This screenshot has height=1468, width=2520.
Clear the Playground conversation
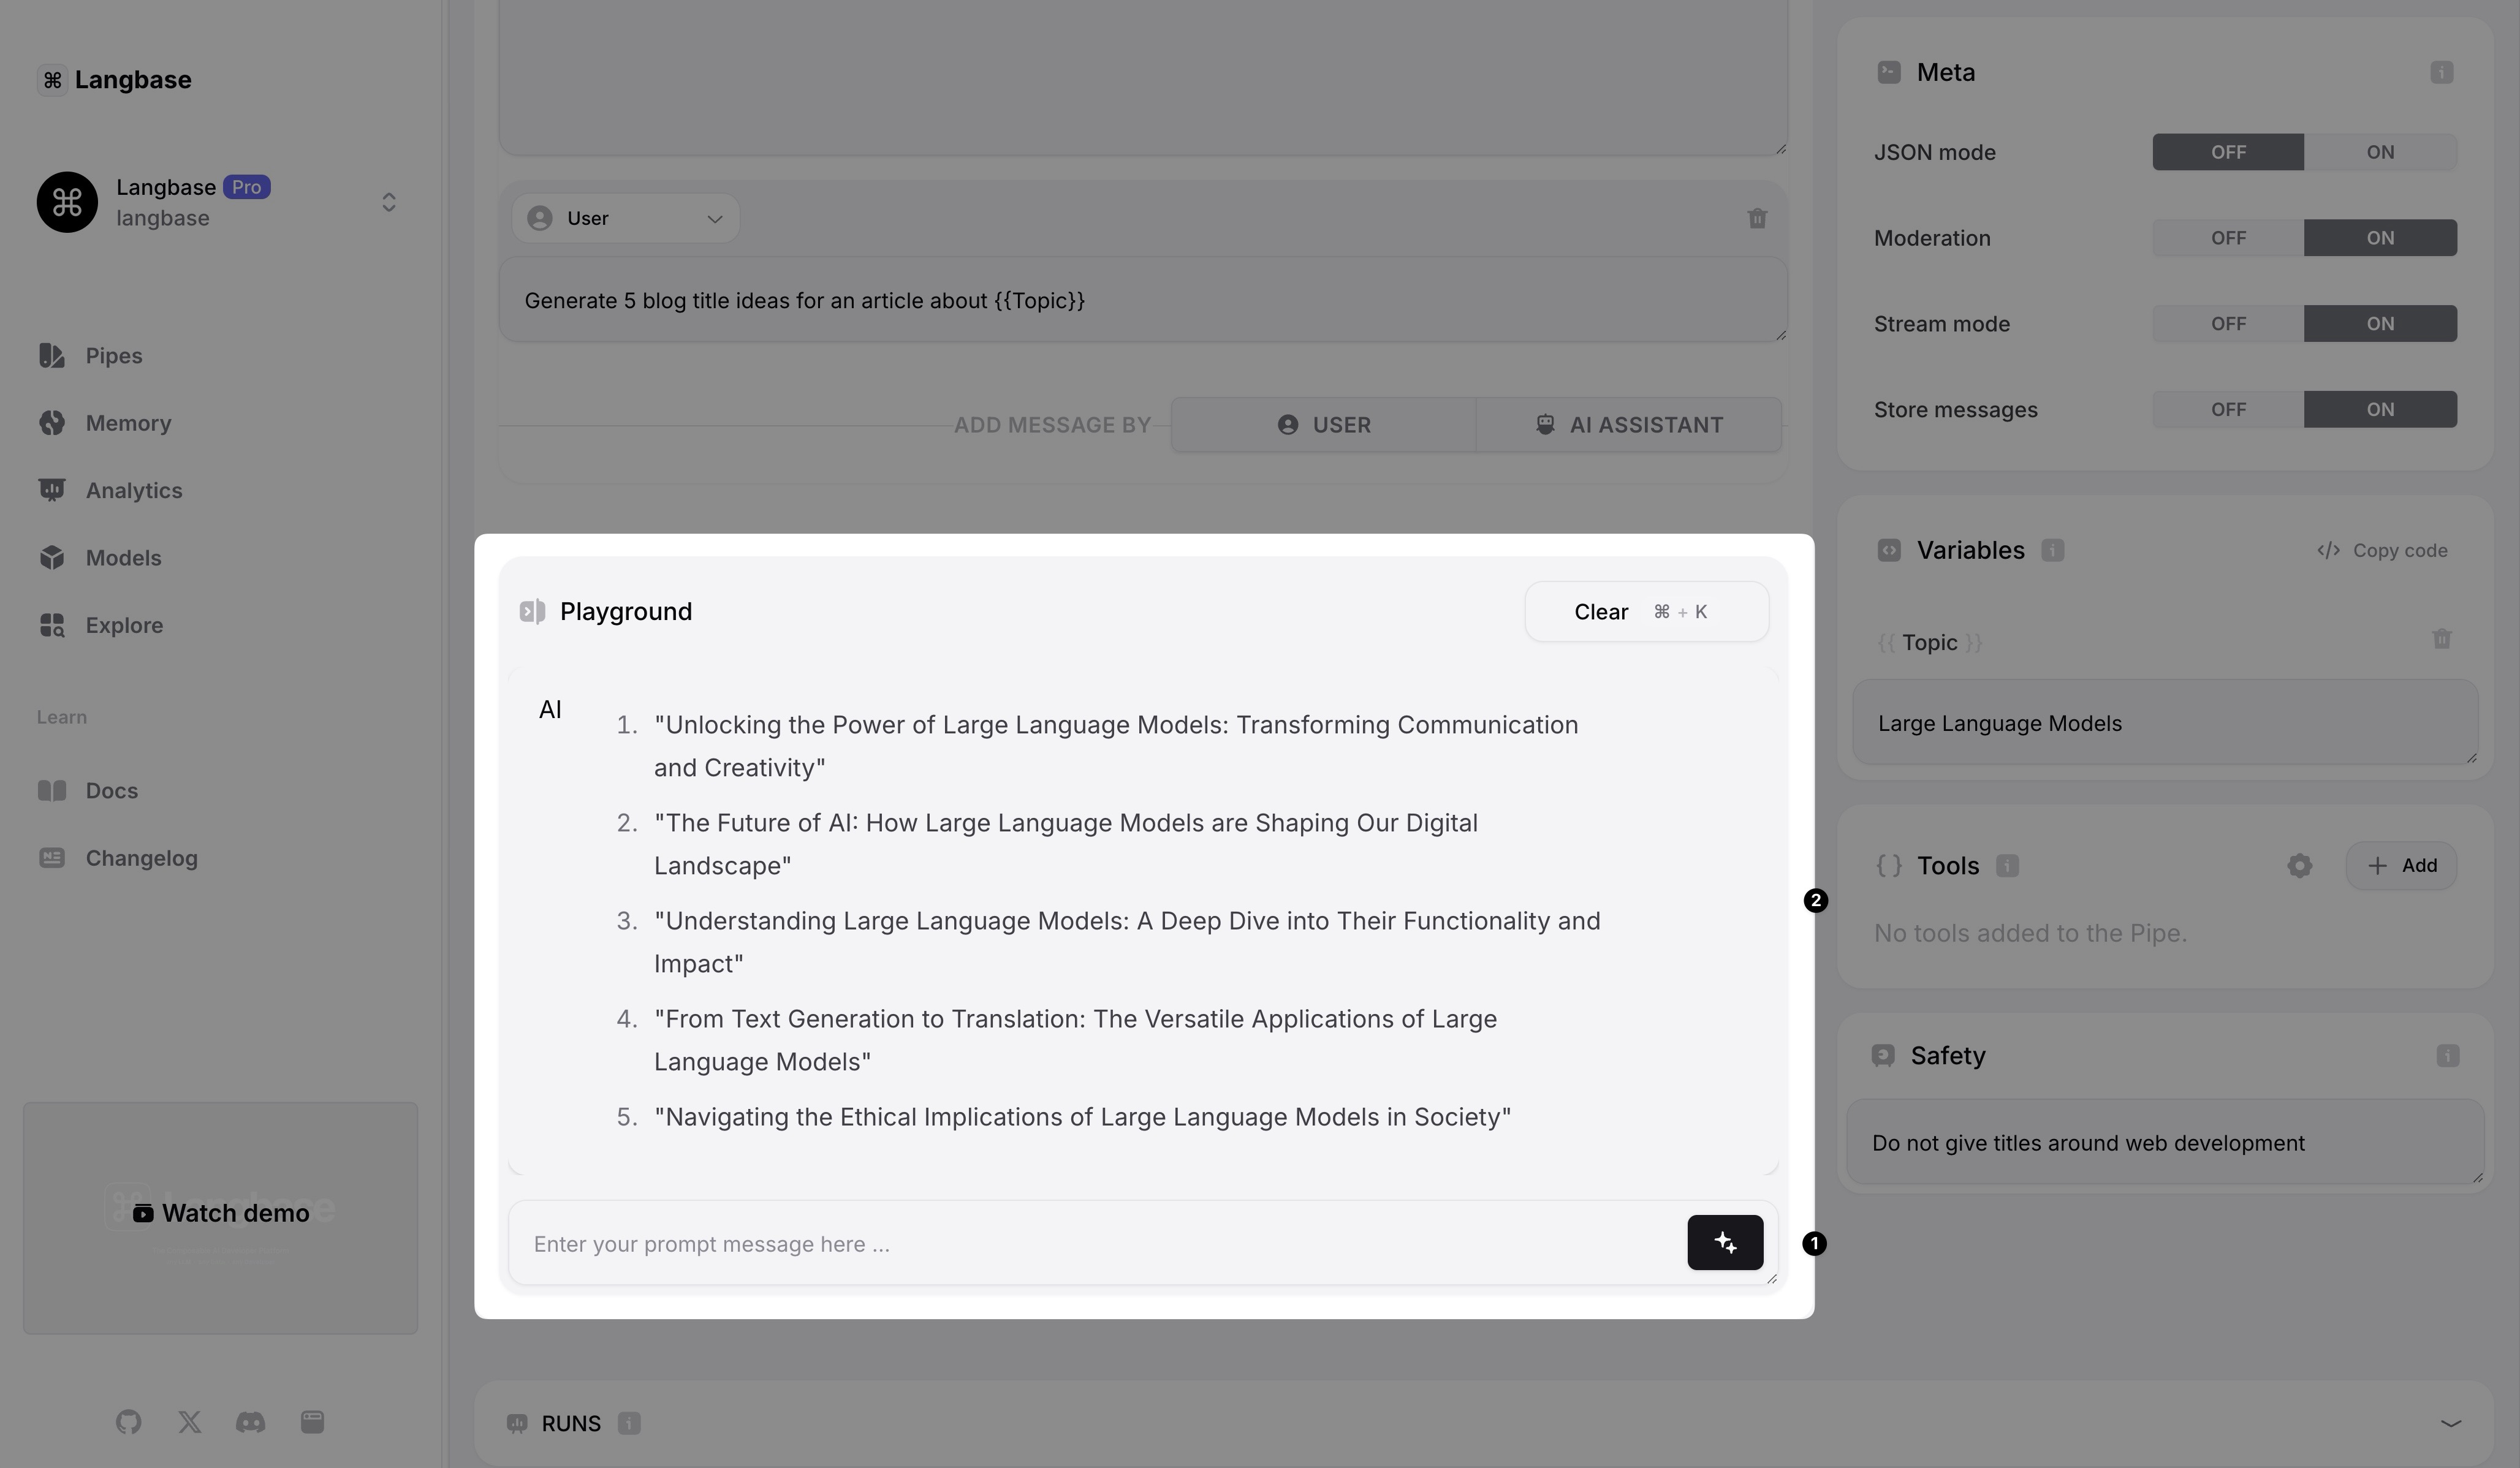1645,612
